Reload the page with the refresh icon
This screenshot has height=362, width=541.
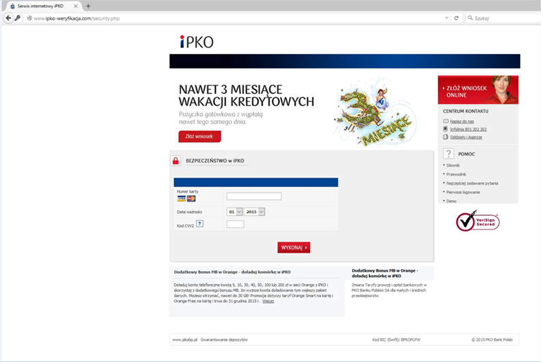456,18
